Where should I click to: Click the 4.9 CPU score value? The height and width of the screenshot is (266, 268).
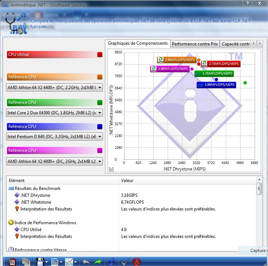pos(124,229)
